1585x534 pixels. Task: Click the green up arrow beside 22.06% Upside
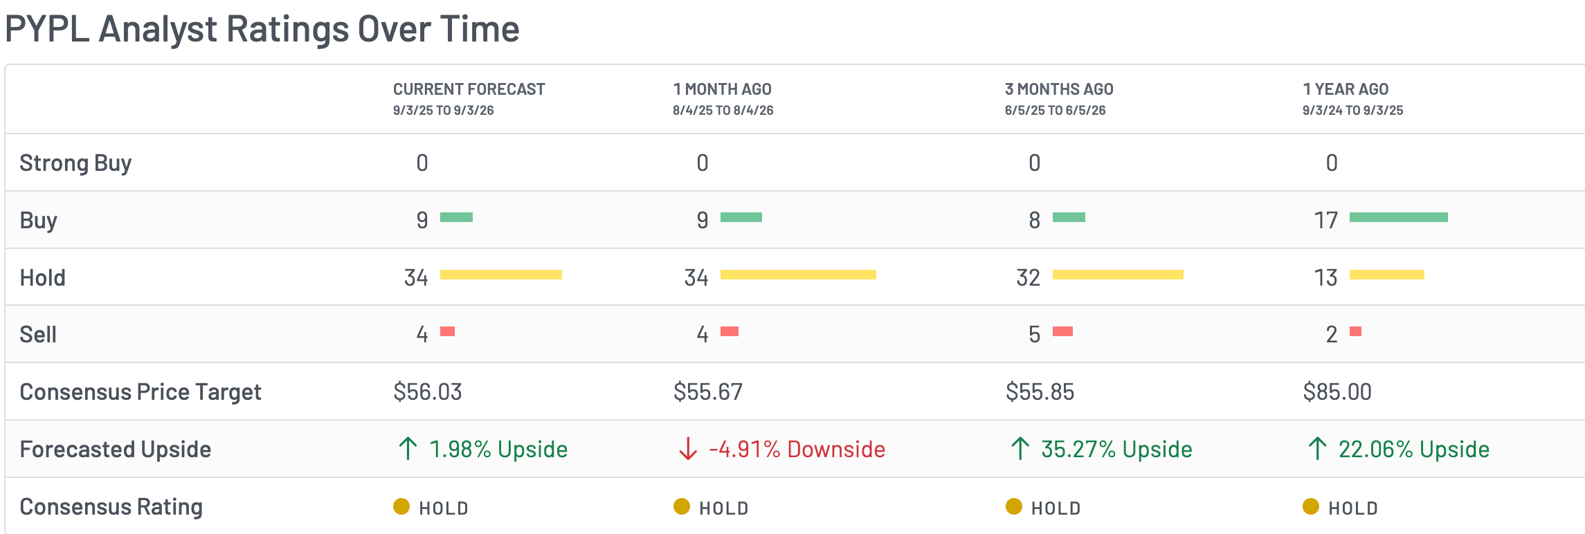(x=1318, y=448)
